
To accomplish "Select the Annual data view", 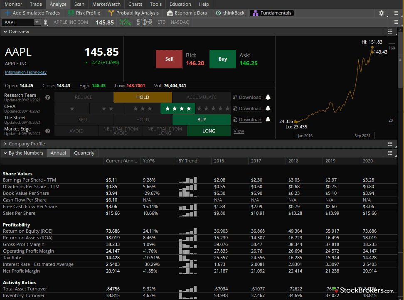I will click(58, 153).
